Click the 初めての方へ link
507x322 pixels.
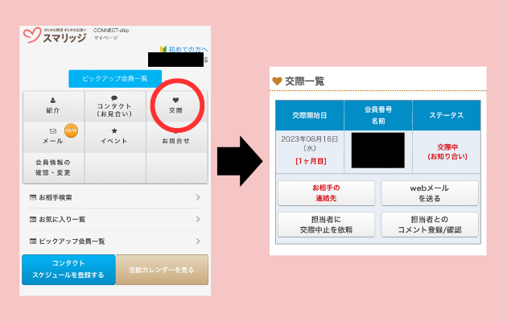[x=188, y=49]
